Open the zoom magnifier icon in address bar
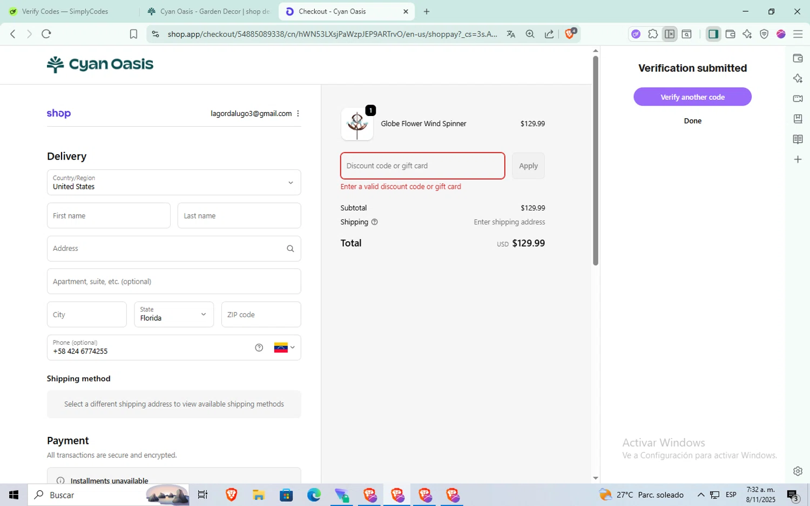The width and height of the screenshot is (810, 506). [530, 34]
